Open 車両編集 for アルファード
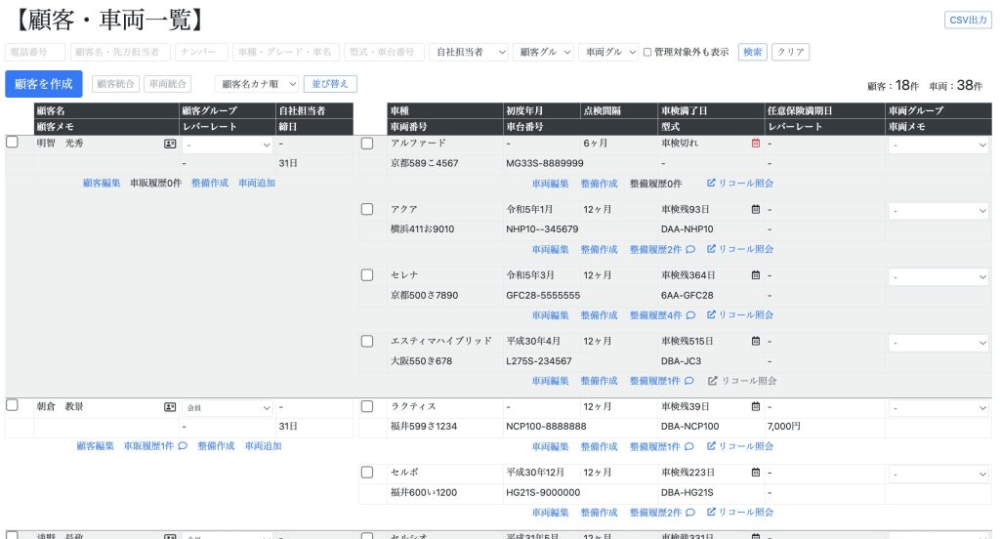 [551, 184]
